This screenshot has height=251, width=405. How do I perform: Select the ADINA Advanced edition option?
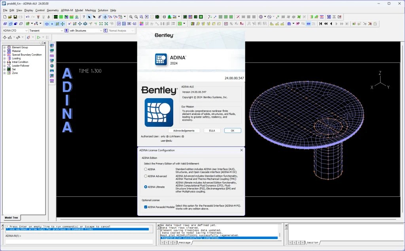click(146, 176)
